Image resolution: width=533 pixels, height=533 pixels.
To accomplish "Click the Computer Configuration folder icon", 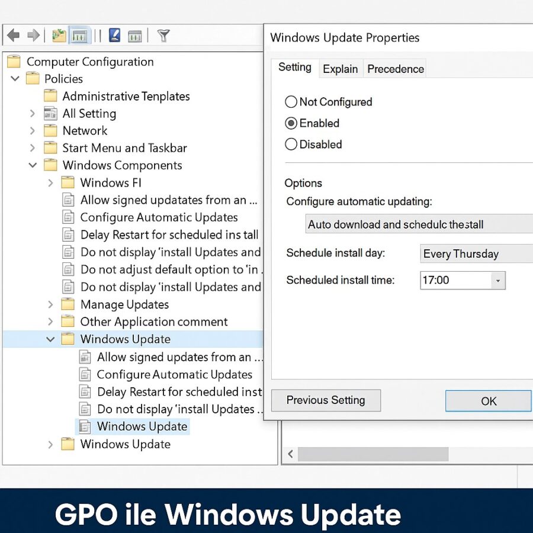I will pyautogui.click(x=14, y=62).
